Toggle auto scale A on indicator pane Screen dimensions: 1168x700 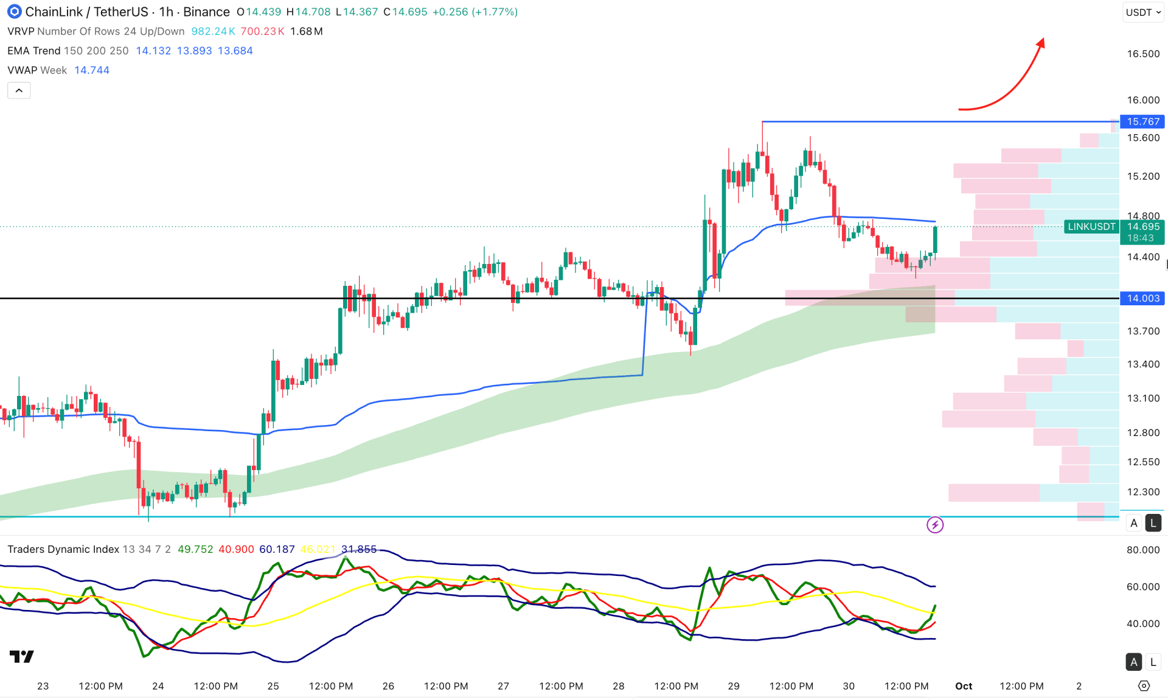coord(1134,662)
